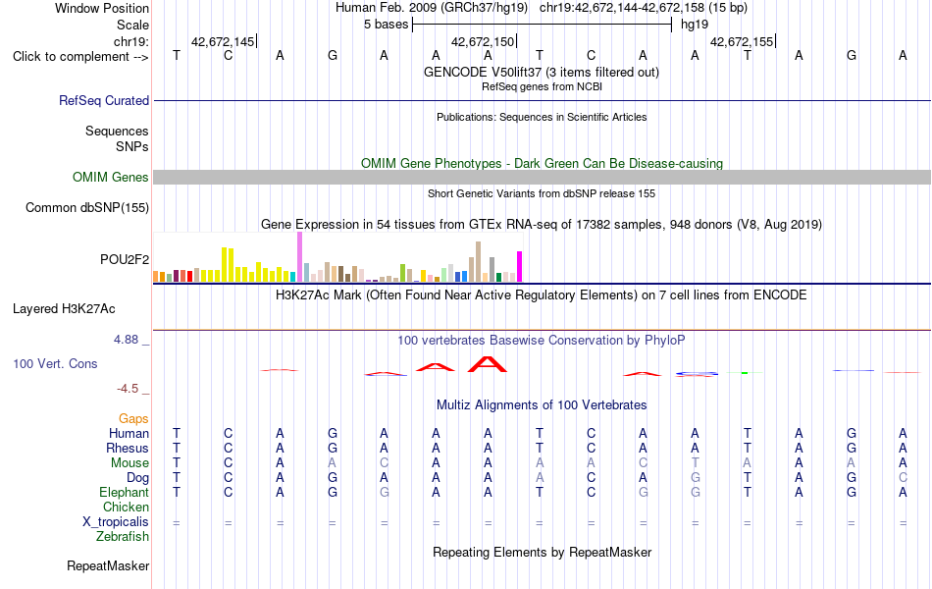Select the Chicken alignment row label
Image resolution: width=932 pixels, height=589 pixels.
click(x=126, y=507)
